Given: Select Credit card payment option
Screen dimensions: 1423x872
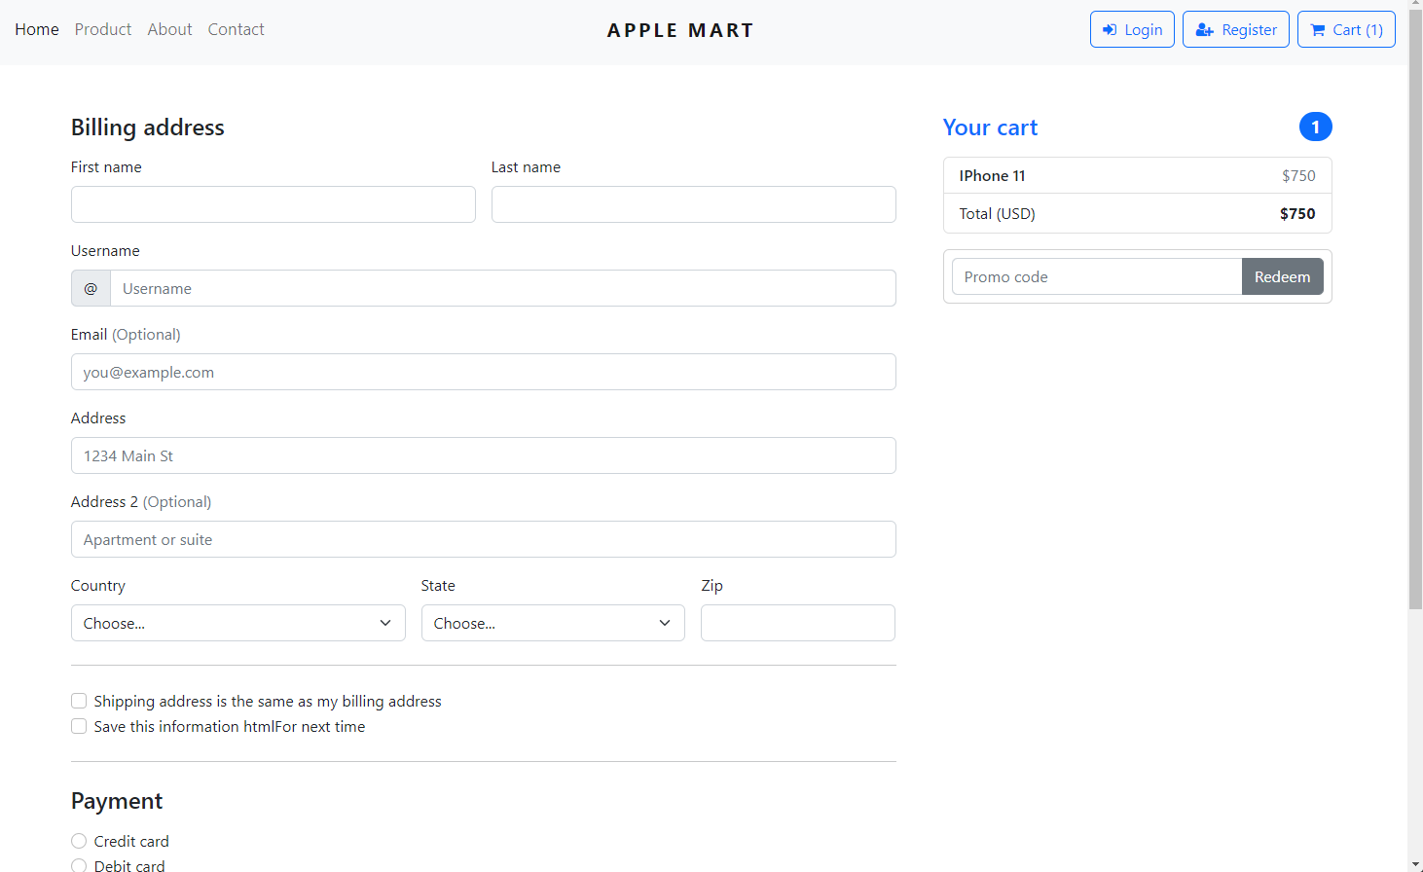Looking at the screenshot, I should (79, 841).
